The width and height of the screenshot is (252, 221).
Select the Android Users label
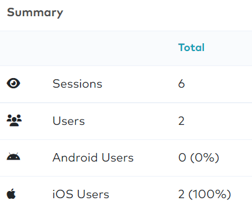point(93,157)
